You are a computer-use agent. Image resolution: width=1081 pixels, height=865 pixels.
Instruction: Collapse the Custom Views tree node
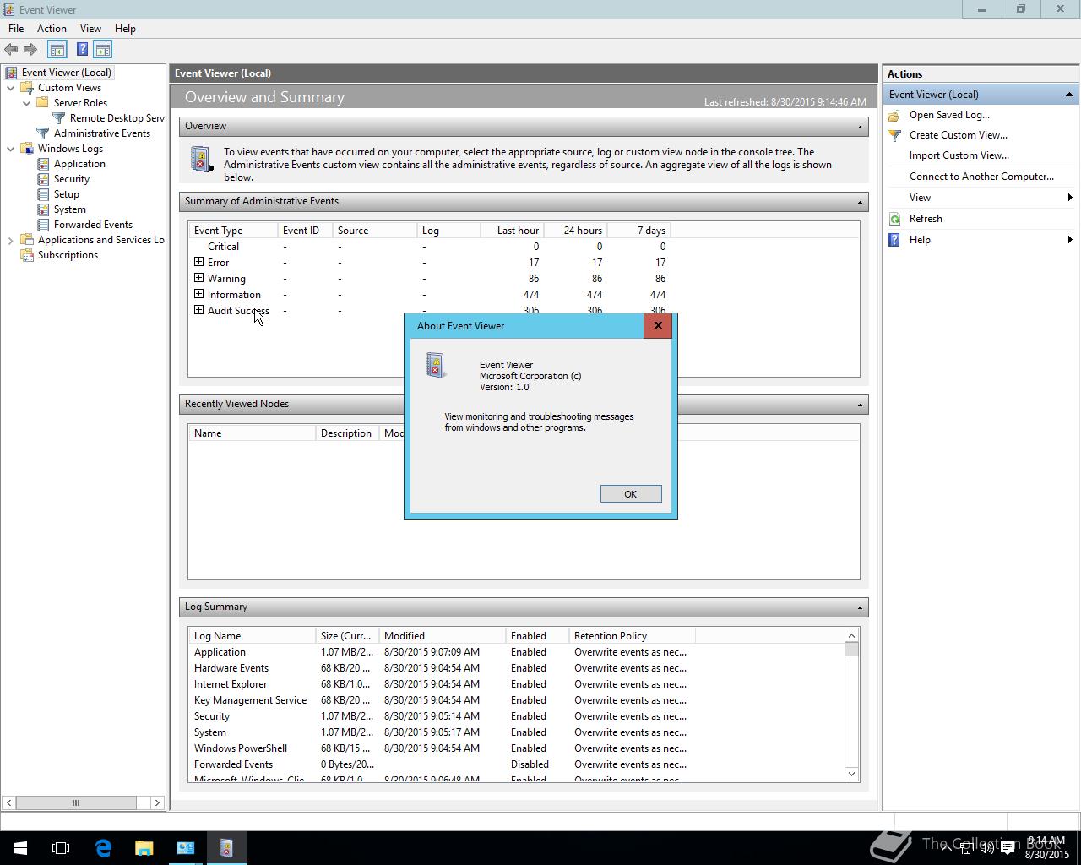coord(10,88)
